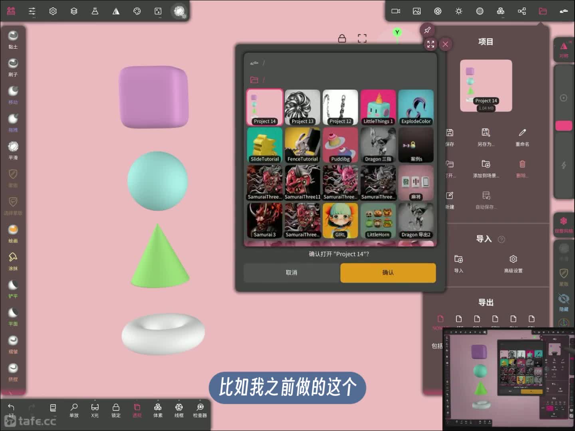The height and width of the screenshot is (431, 575).
Task: Select the GIRL project thumbnail
Action: pos(340,221)
